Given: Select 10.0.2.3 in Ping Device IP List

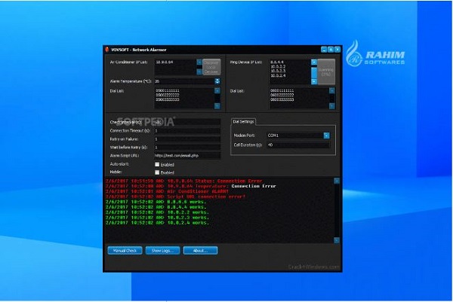Looking at the screenshot, I should point(278,71).
